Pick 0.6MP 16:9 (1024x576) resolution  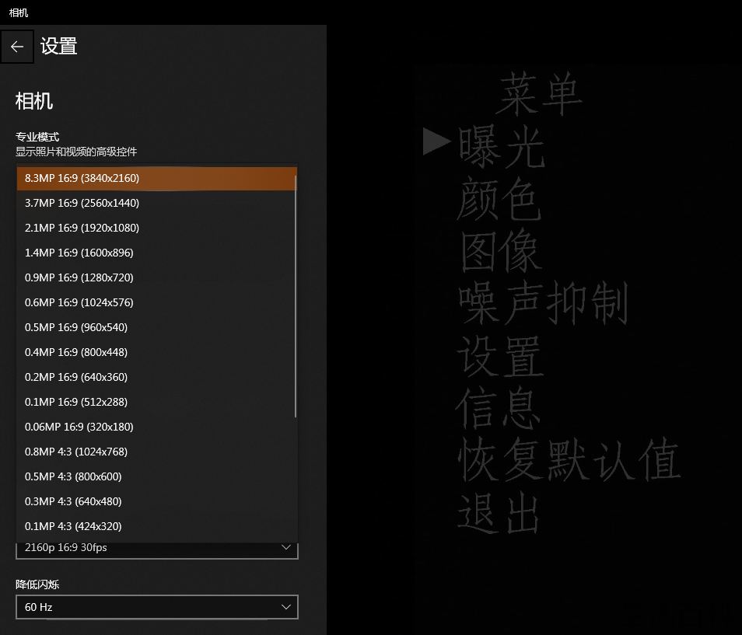pyautogui.click(x=156, y=302)
